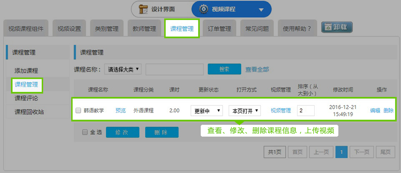Click the 课程名称 column header
Screen dimensions: 401x173
[x=98, y=90]
